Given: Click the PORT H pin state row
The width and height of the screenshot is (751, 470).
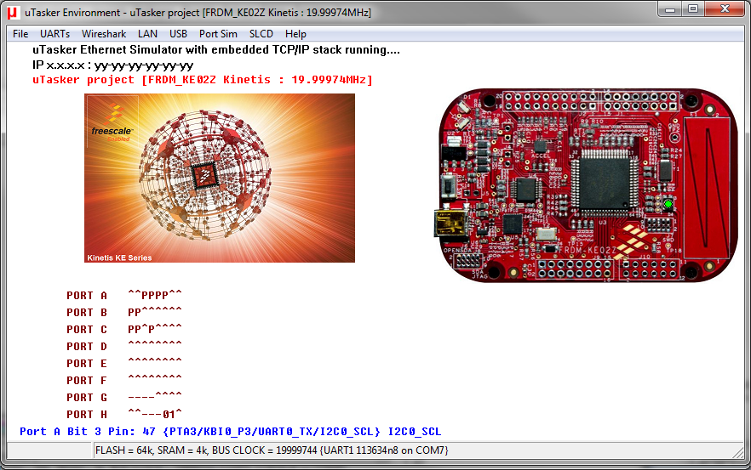Looking at the screenshot, I should [x=124, y=414].
